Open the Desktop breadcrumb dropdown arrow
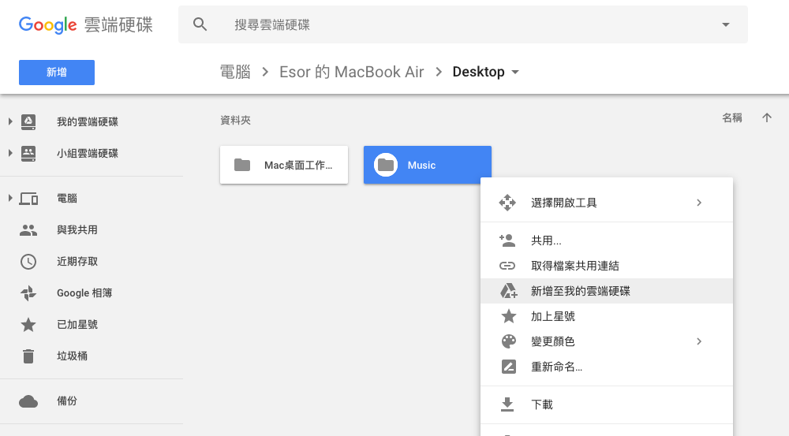Viewport: 789px width, 436px height. point(515,73)
